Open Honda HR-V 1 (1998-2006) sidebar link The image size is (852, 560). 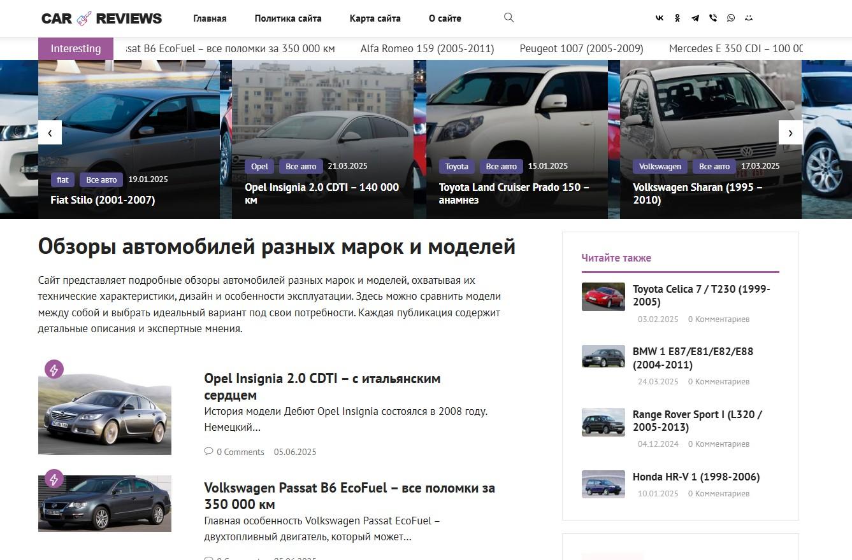696,477
